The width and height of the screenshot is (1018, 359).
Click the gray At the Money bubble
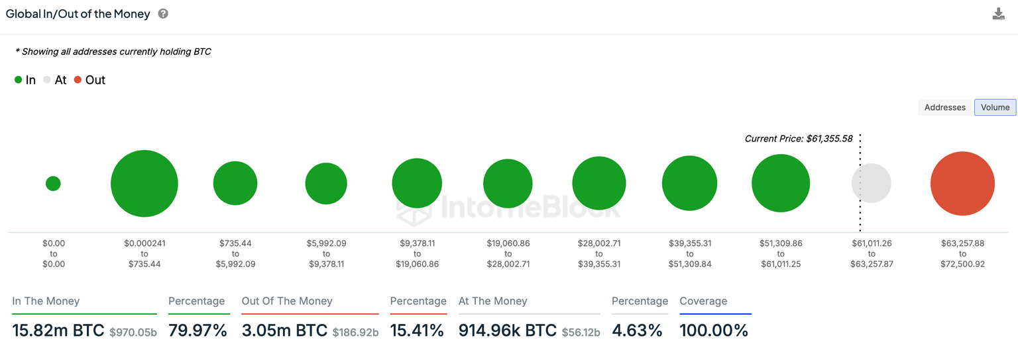(x=872, y=183)
